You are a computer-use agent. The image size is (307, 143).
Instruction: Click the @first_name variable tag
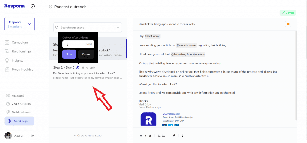click(x=152, y=36)
